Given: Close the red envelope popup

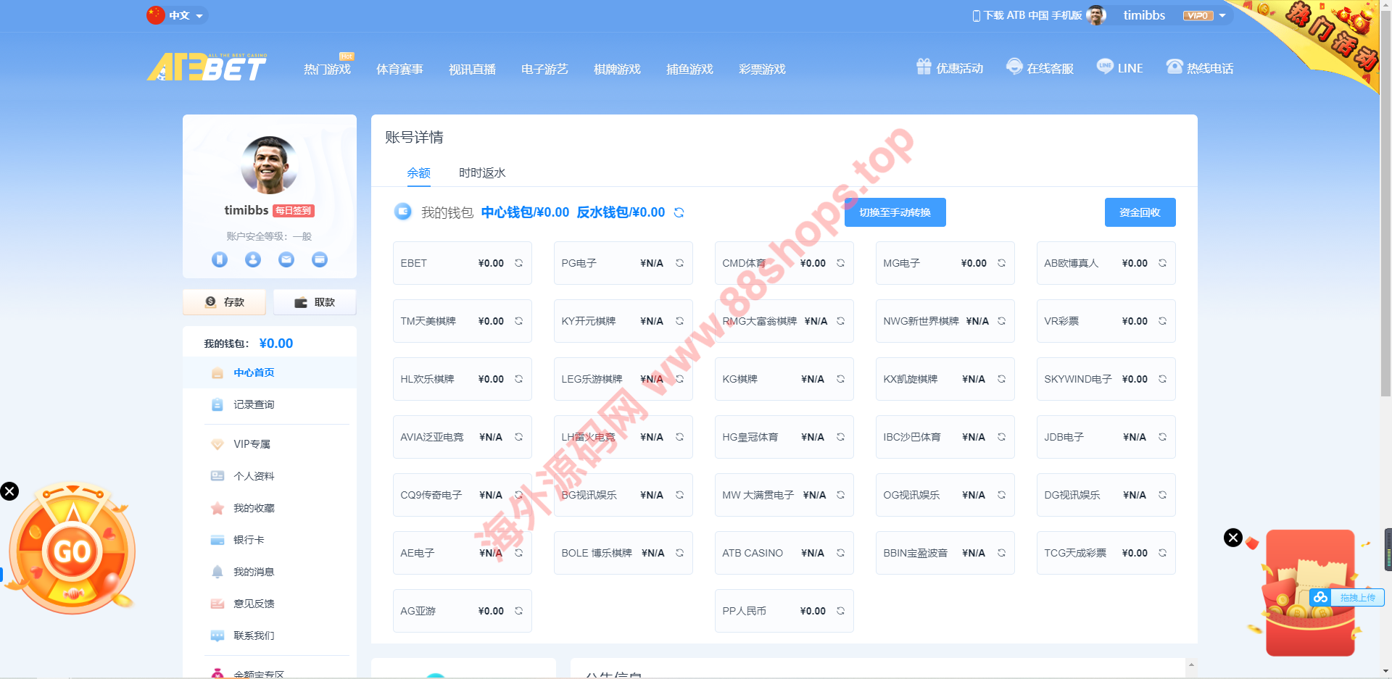Looking at the screenshot, I should [x=1232, y=538].
